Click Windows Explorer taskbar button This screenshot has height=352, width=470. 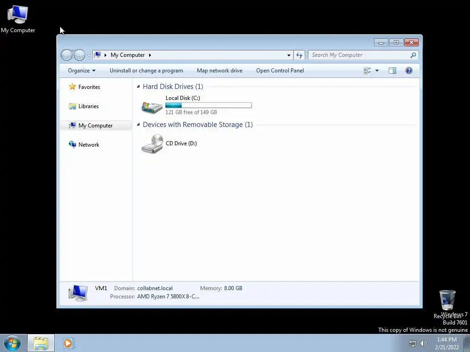(41, 343)
